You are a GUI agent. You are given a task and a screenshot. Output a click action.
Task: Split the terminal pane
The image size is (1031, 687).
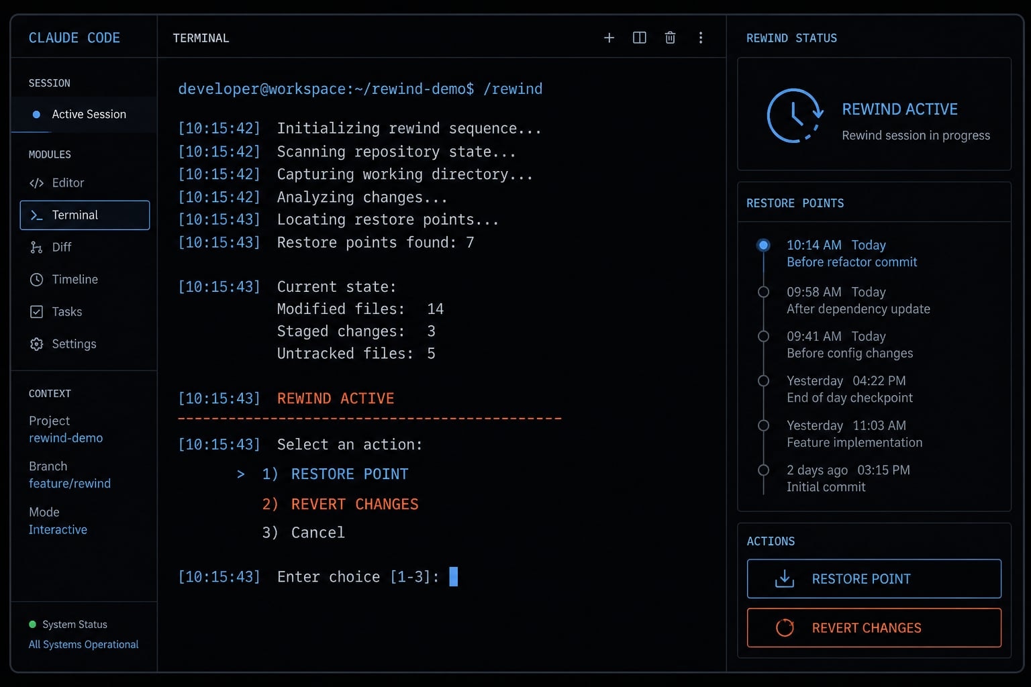640,38
